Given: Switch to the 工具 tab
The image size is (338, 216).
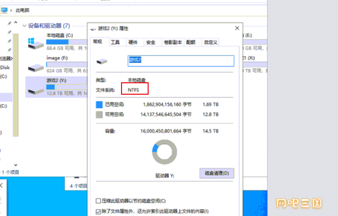Looking at the screenshot, I should pyautogui.click(x=115, y=42).
